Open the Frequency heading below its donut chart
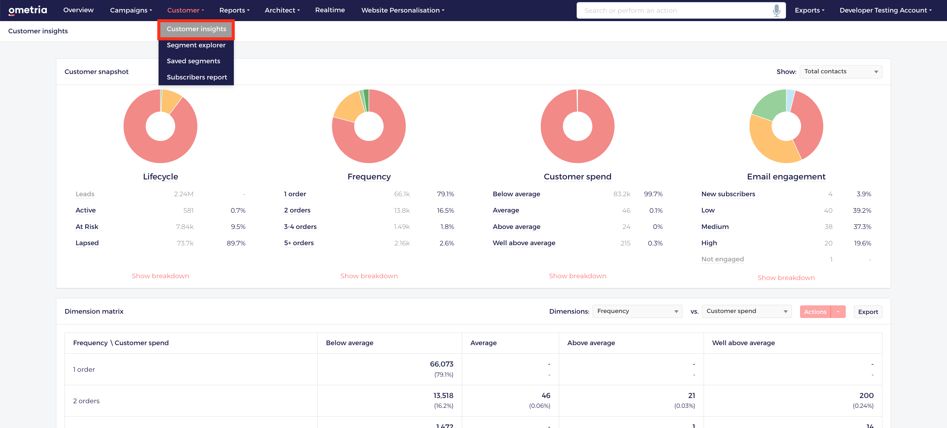This screenshot has height=428, width=947. click(x=369, y=177)
